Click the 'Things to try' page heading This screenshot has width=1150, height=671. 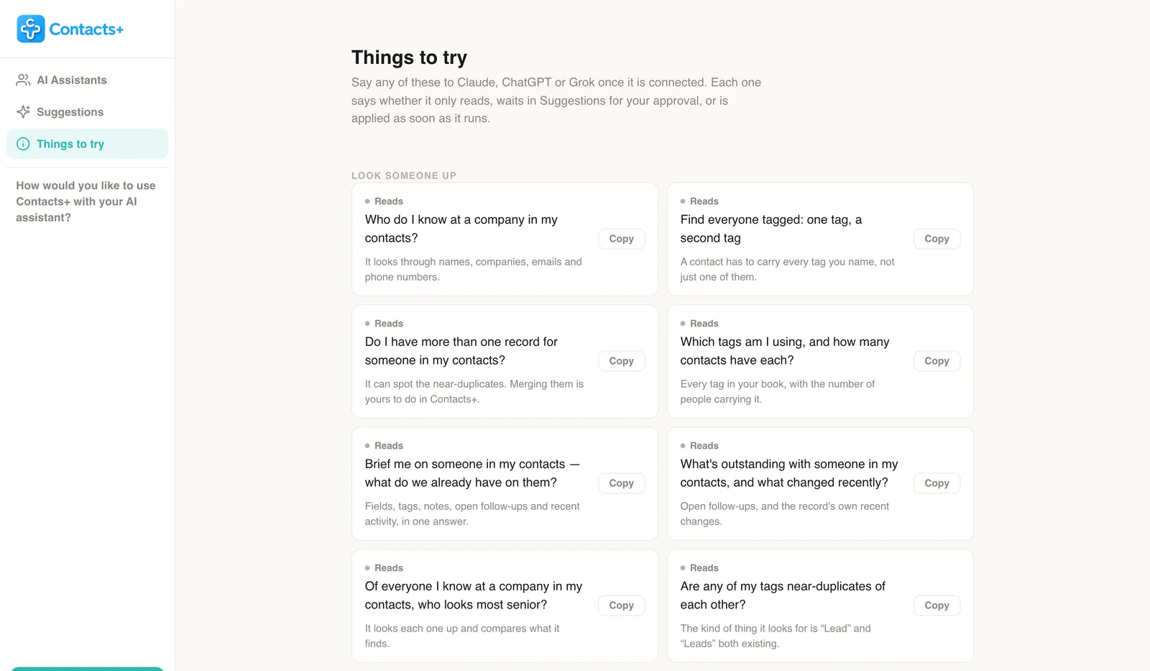coord(409,58)
